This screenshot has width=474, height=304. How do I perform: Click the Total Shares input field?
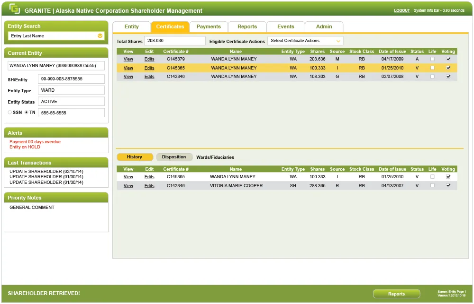(x=174, y=41)
